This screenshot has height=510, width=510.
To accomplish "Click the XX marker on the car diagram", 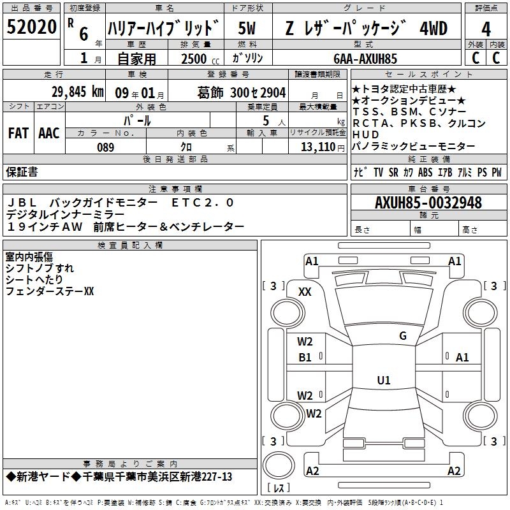I will pyautogui.click(x=305, y=291).
